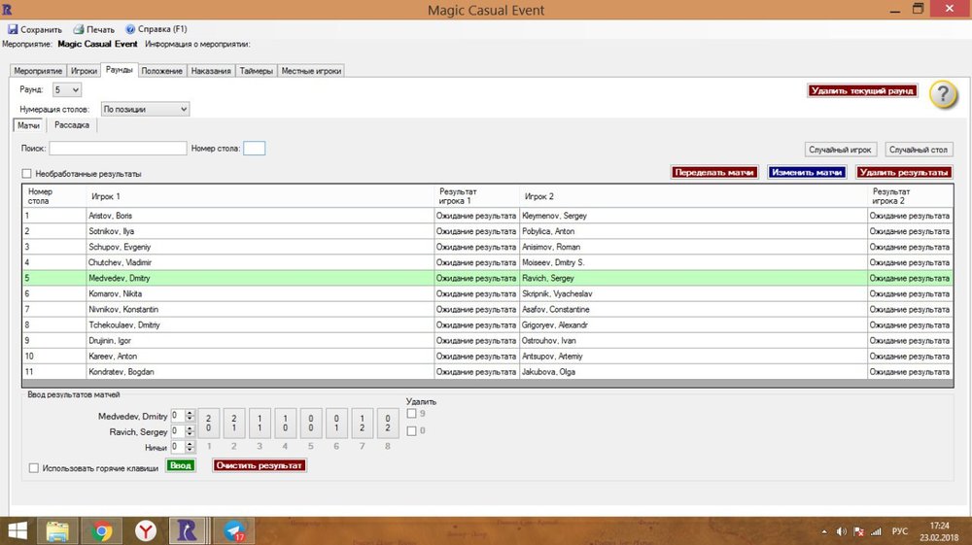The height and width of the screenshot is (545, 972).
Task: Click the Поиск search input field
Action: point(118,149)
